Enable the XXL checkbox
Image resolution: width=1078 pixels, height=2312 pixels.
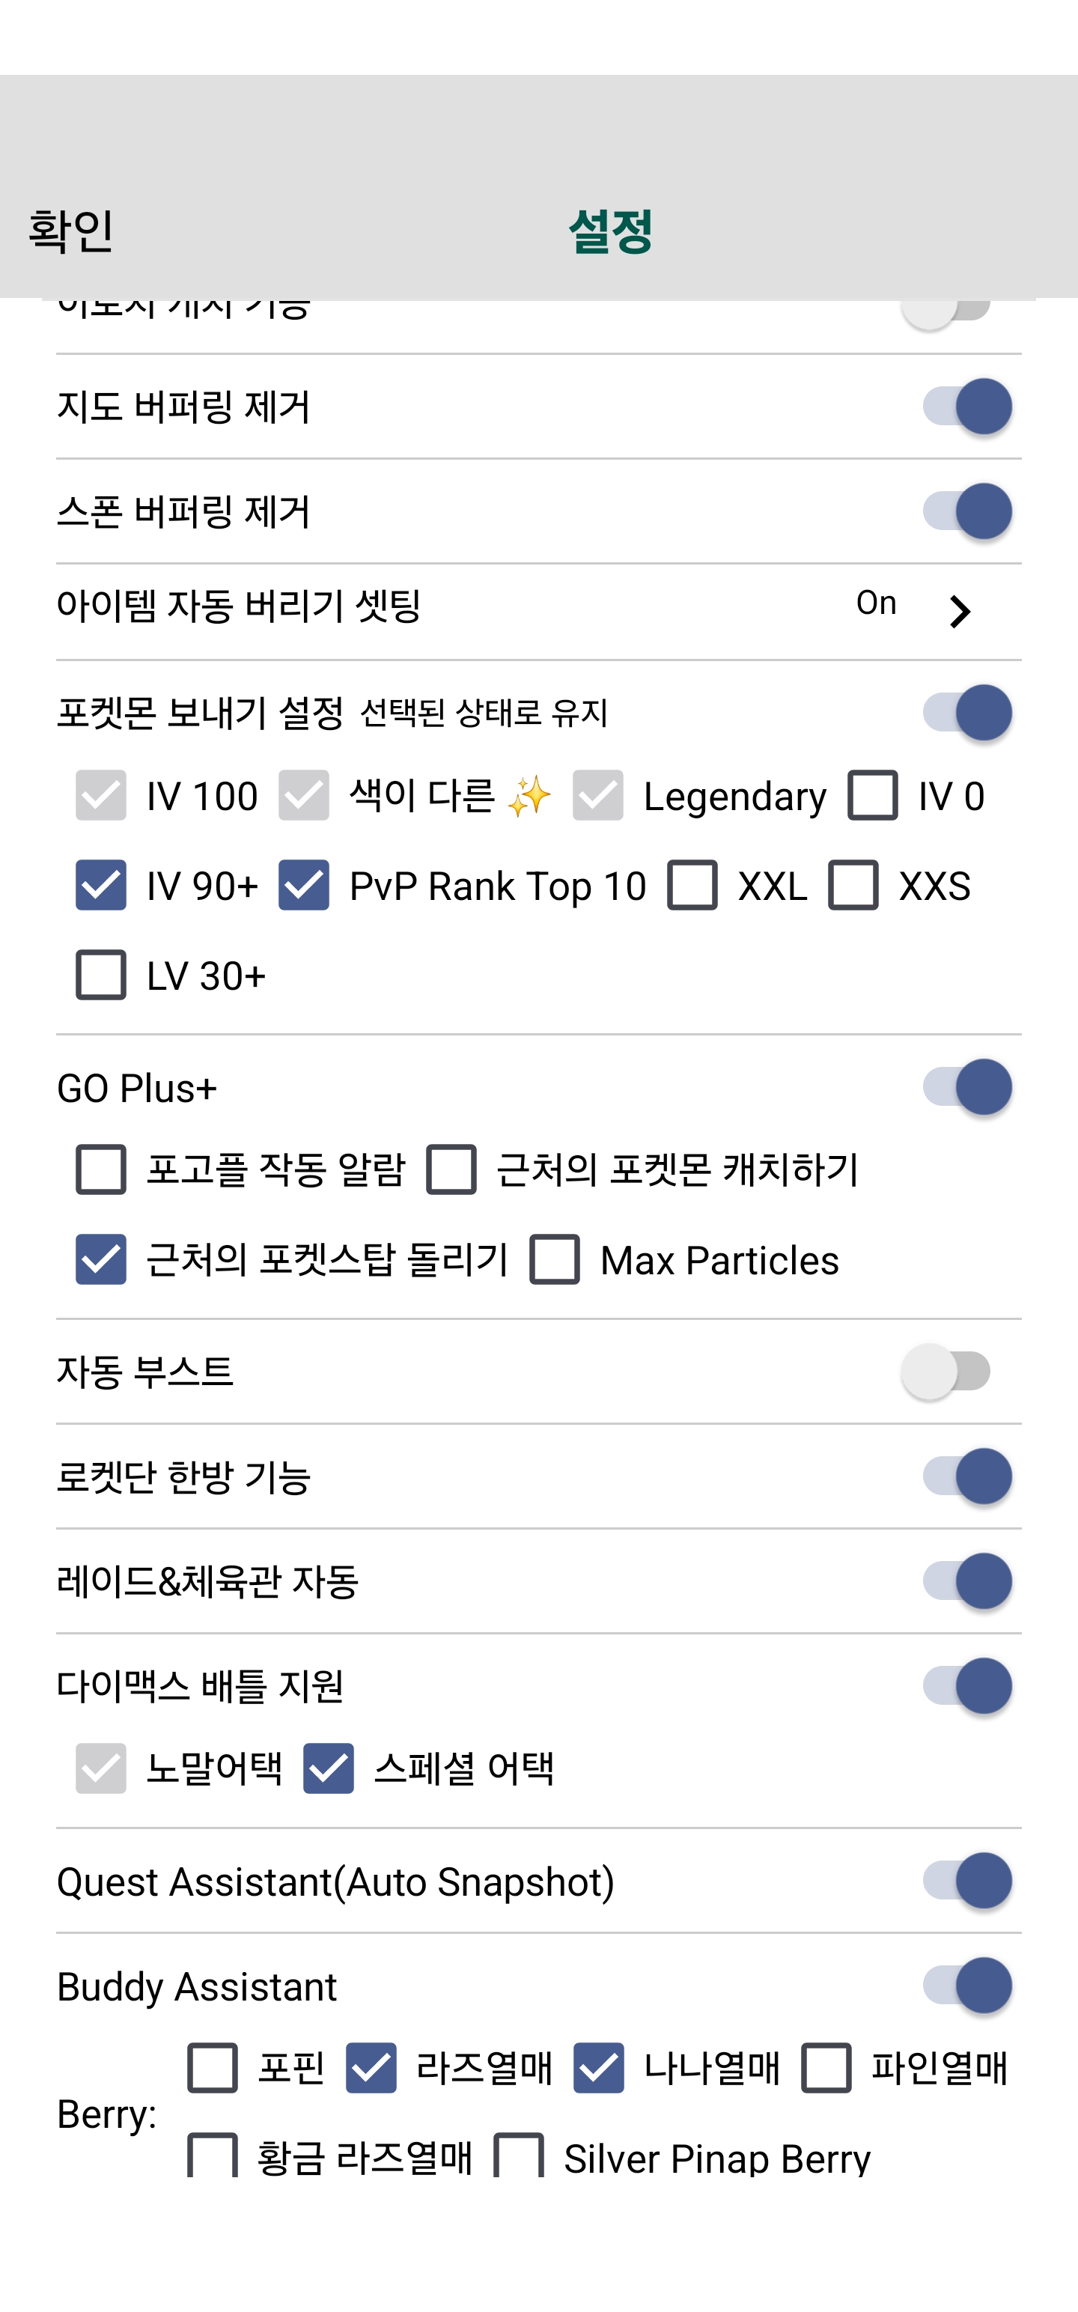[x=692, y=885]
